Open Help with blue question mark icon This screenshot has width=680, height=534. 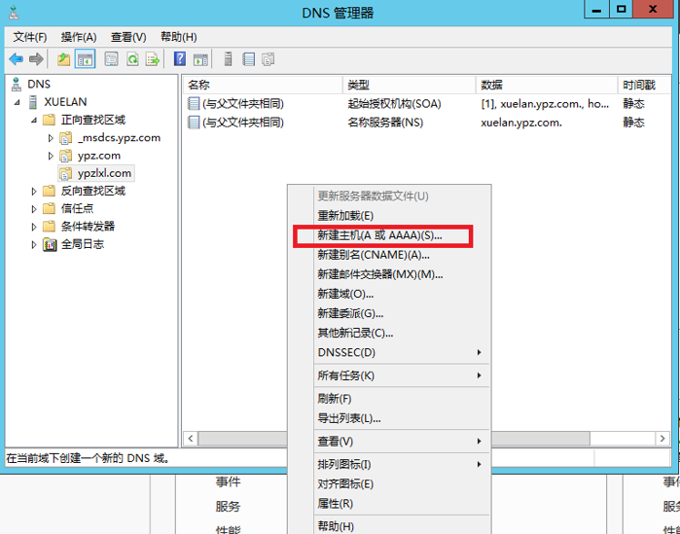pyautogui.click(x=180, y=59)
